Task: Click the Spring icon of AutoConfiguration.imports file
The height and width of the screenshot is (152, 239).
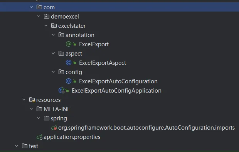Action: [x=54, y=128]
